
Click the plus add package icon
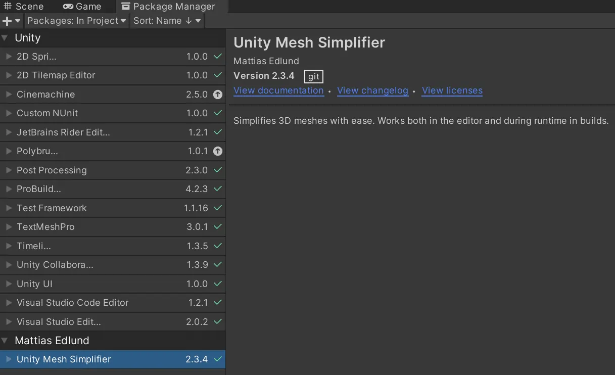7,21
